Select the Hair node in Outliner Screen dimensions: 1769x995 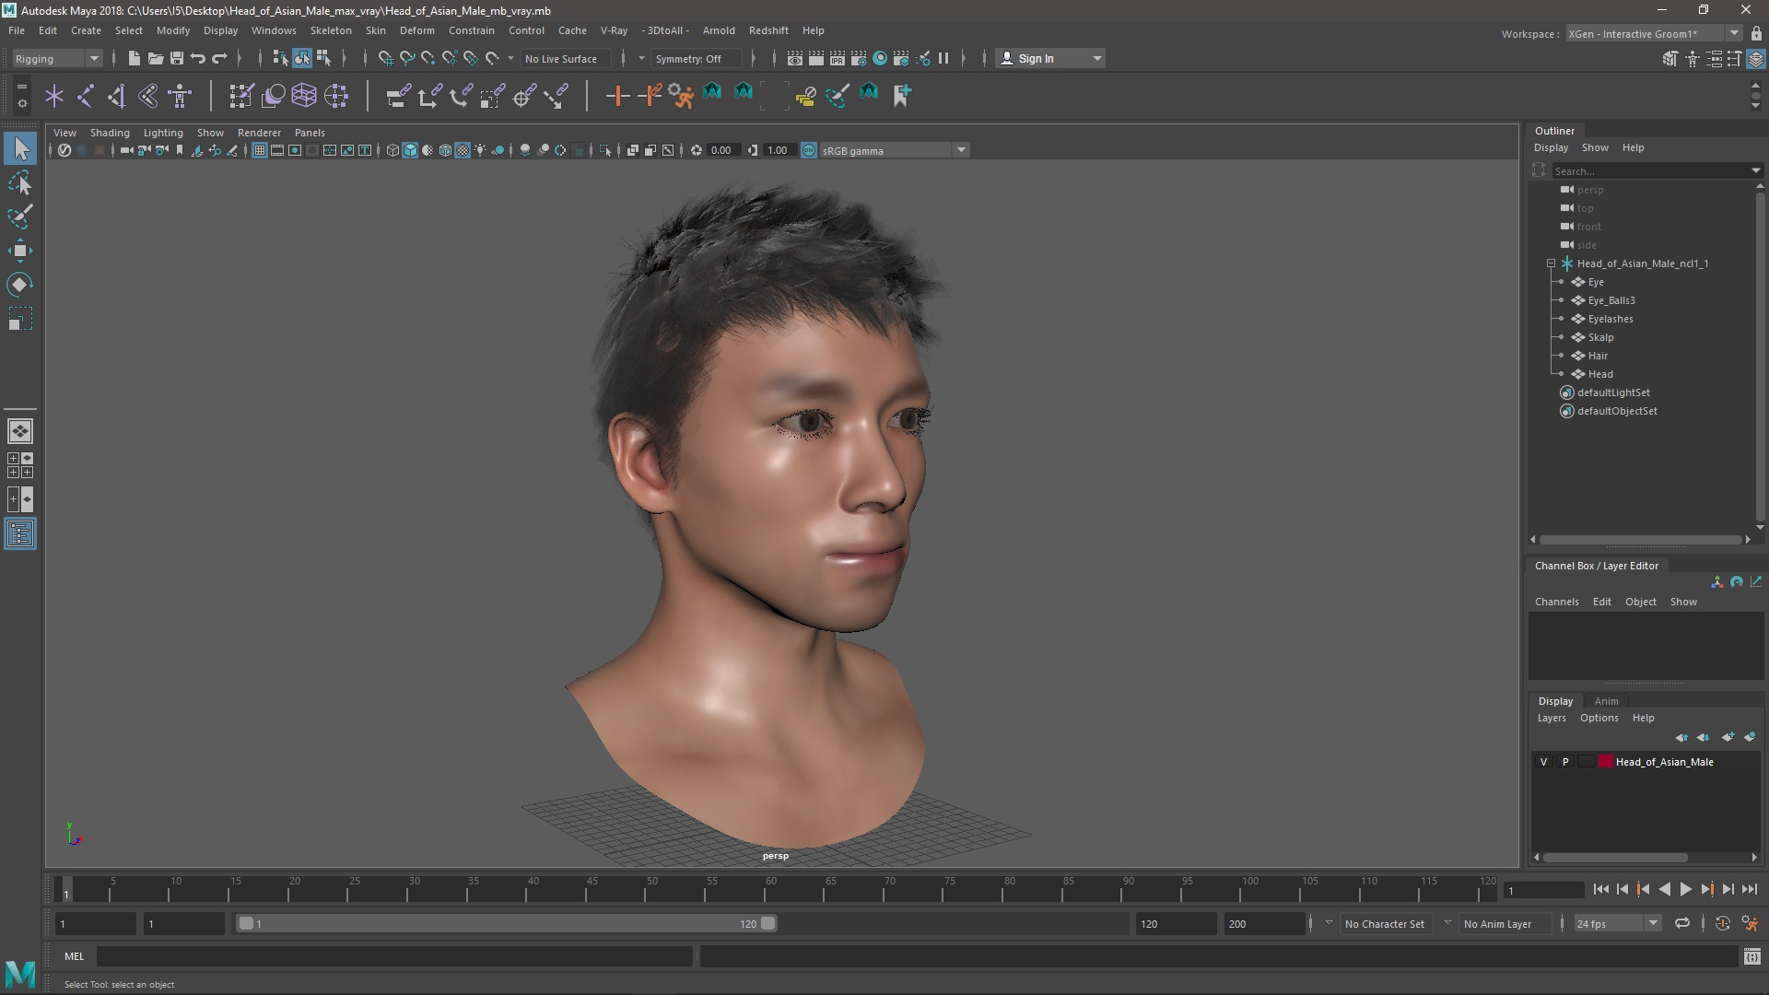(1598, 356)
